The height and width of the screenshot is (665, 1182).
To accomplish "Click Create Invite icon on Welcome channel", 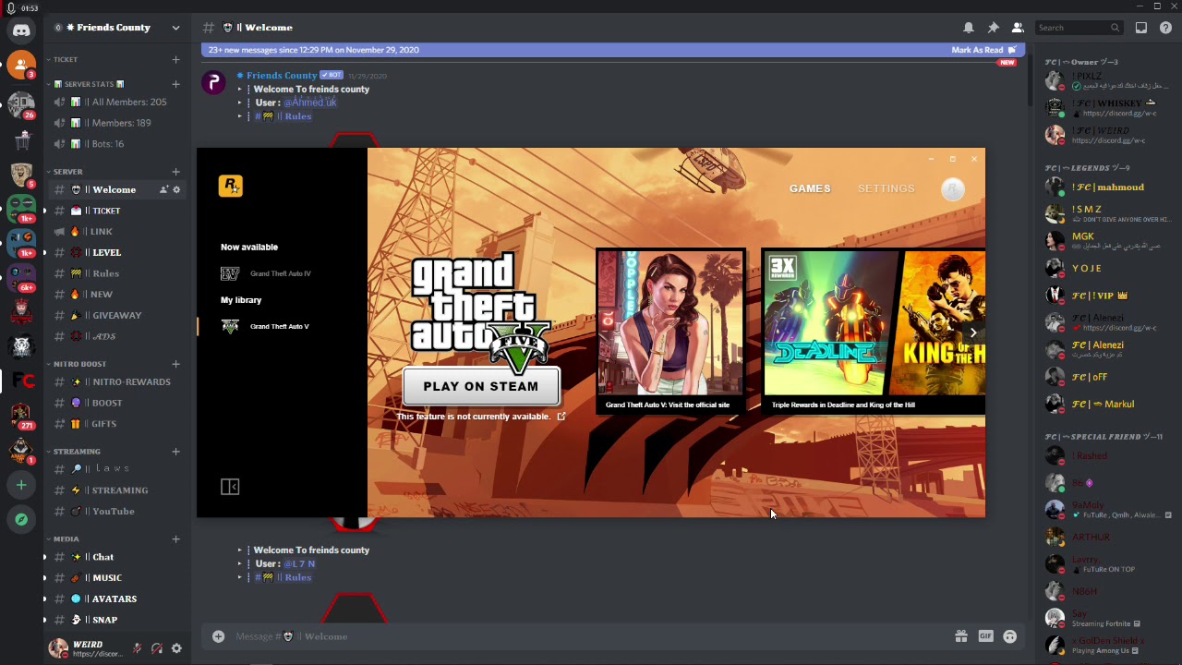I will pyautogui.click(x=163, y=189).
